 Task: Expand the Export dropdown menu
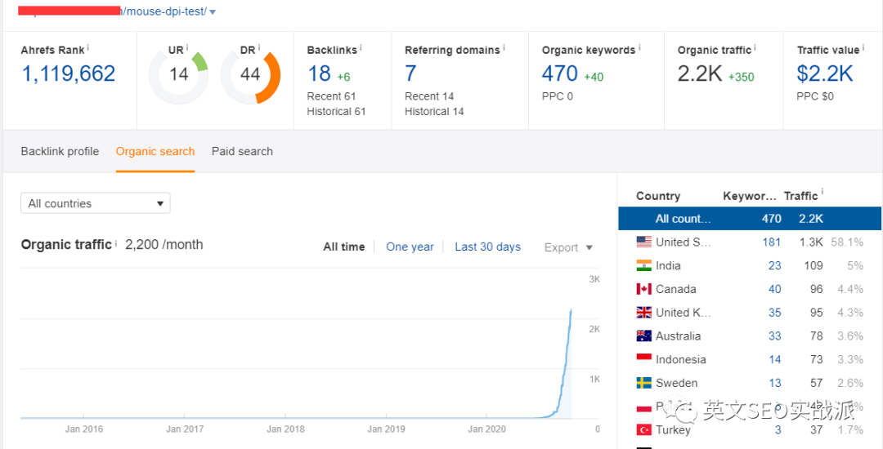(x=569, y=247)
